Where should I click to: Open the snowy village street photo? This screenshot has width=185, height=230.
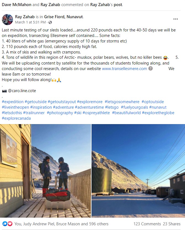pyautogui.click(x=138, y=171)
